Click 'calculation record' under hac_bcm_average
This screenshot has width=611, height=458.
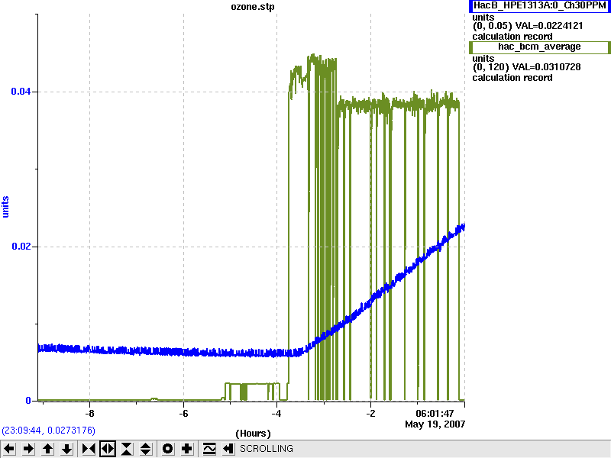512,78
